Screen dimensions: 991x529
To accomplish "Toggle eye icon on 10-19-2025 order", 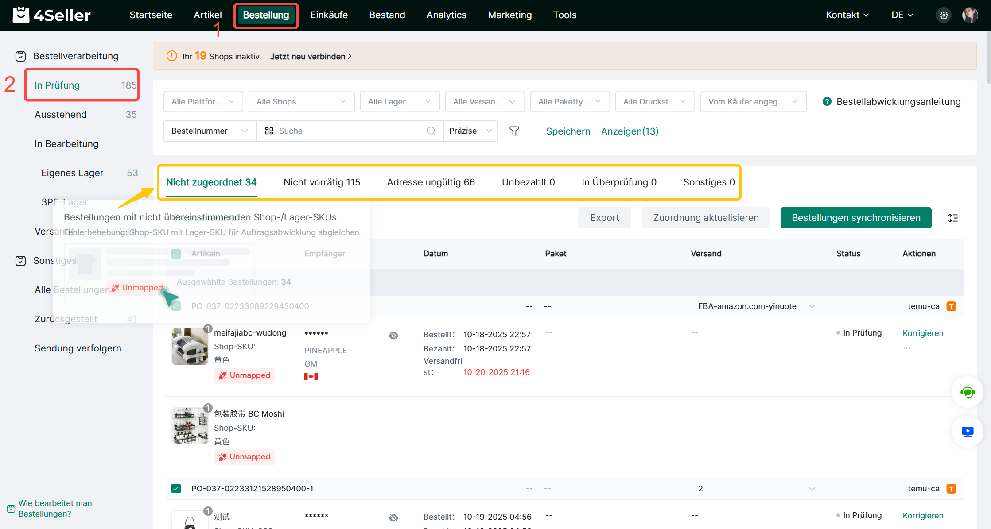I will 393,518.
